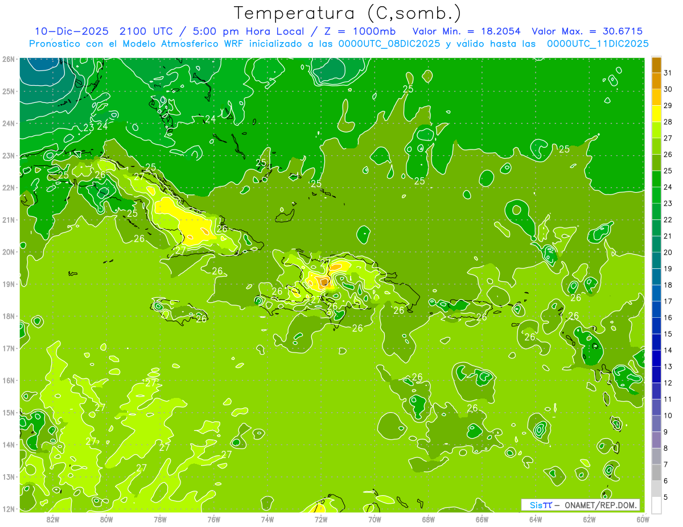Click the orange swatch between 30 and 31
This screenshot has height=527, width=683.
[656, 81]
